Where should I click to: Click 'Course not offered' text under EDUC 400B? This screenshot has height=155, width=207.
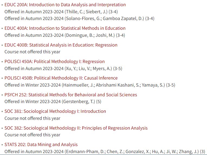32,52
